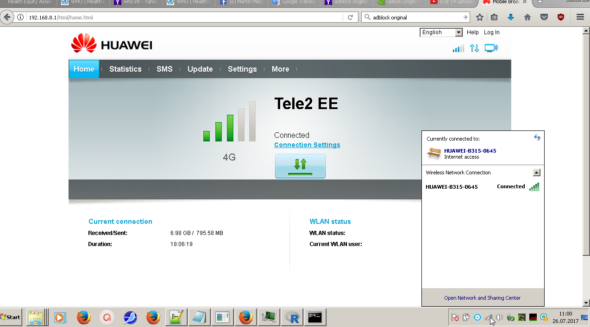Screen dimensions: 590x327
Task: Open the media player icon in taskbar
Action: click(x=60, y=317)
